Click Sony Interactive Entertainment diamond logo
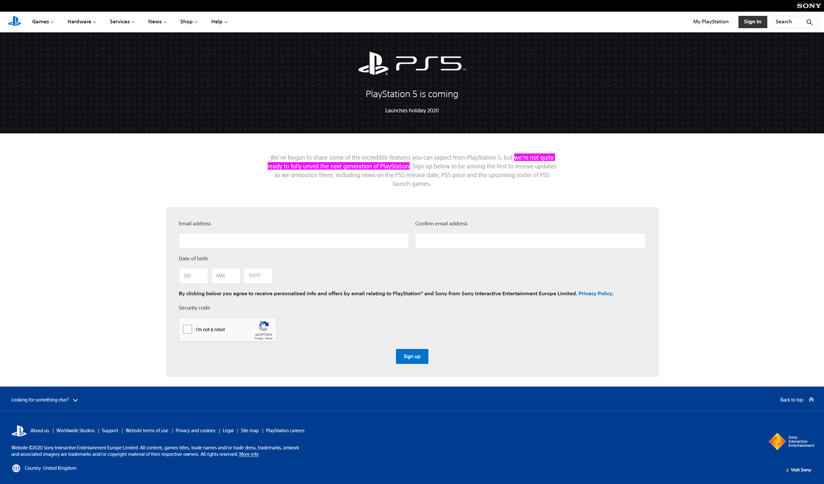Viewport: 824px width, 484px height. pyautogui.click(x=777, y=441)
